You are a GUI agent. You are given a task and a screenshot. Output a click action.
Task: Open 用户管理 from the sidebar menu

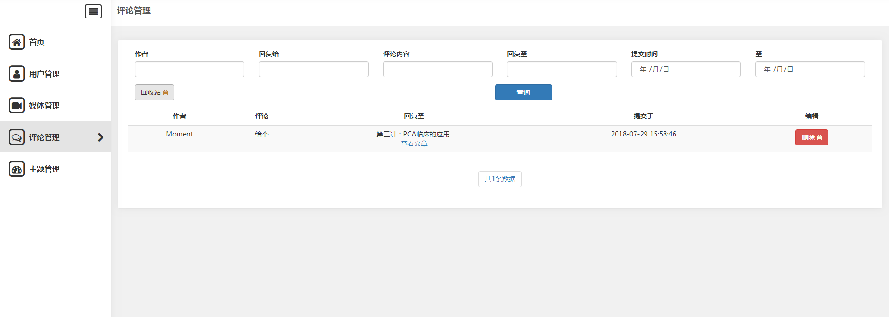click(x=44, y=74)
